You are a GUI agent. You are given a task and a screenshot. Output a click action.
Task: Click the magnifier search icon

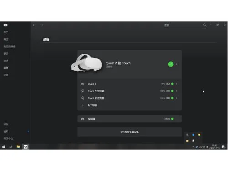tap(205, 25)
